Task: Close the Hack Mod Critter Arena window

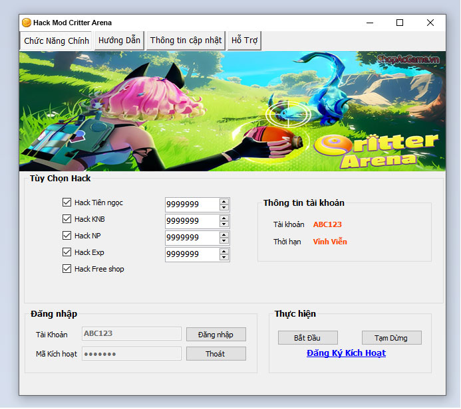Action: point(430,23)
